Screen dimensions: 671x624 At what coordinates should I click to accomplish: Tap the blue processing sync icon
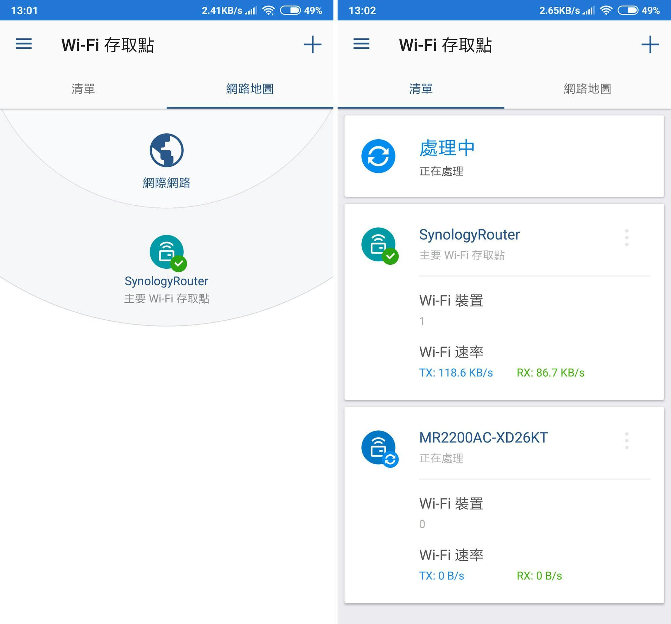[x=378, y=156]
